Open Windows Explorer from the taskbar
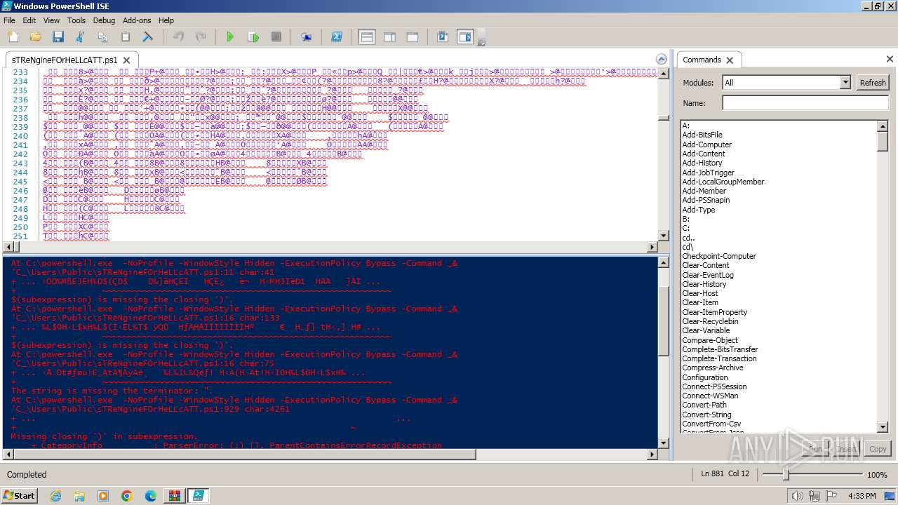Viewport: 898px width, 505px height. pyautogui.click(x=79, y=496)
